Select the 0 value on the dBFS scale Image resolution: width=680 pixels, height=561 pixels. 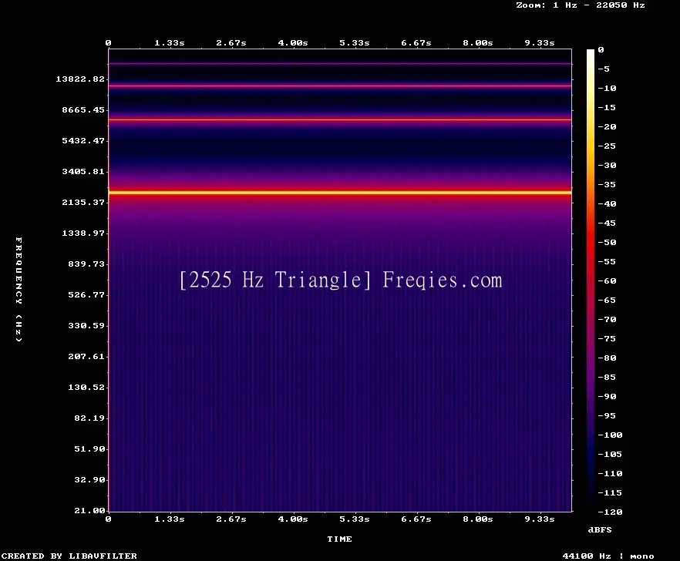point(601,49)
